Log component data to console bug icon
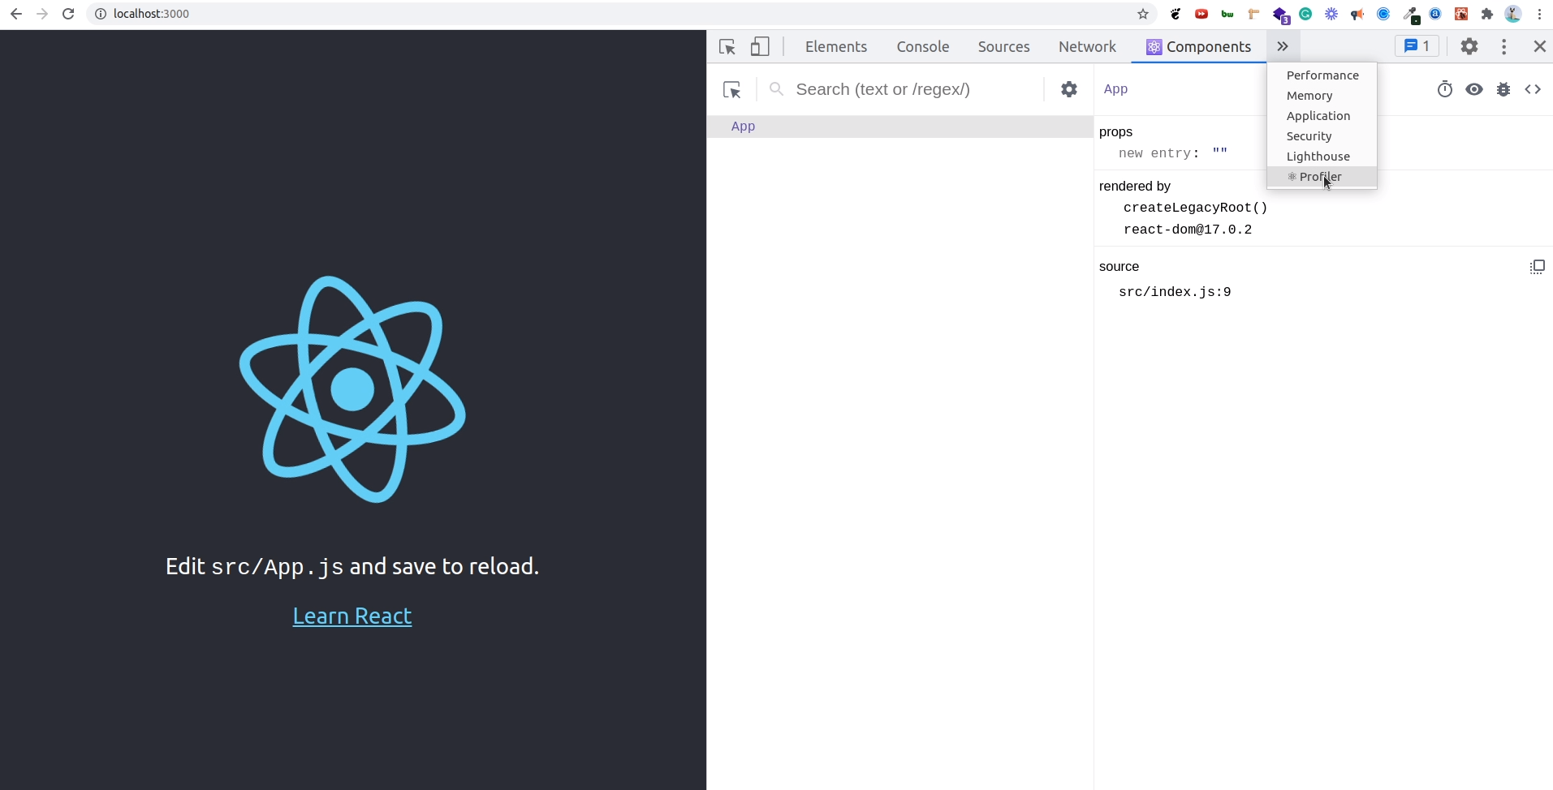Image resolution: width=1553 pixels, height=790 pixels. pyautogui.click(x=1503, y=89)
